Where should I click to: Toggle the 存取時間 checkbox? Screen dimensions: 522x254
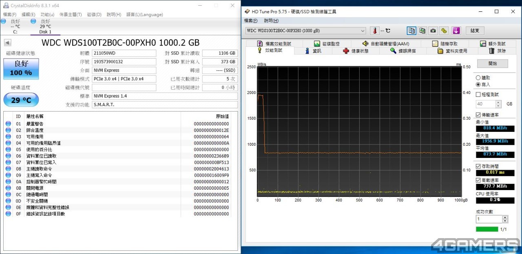[x=478, y=166]
